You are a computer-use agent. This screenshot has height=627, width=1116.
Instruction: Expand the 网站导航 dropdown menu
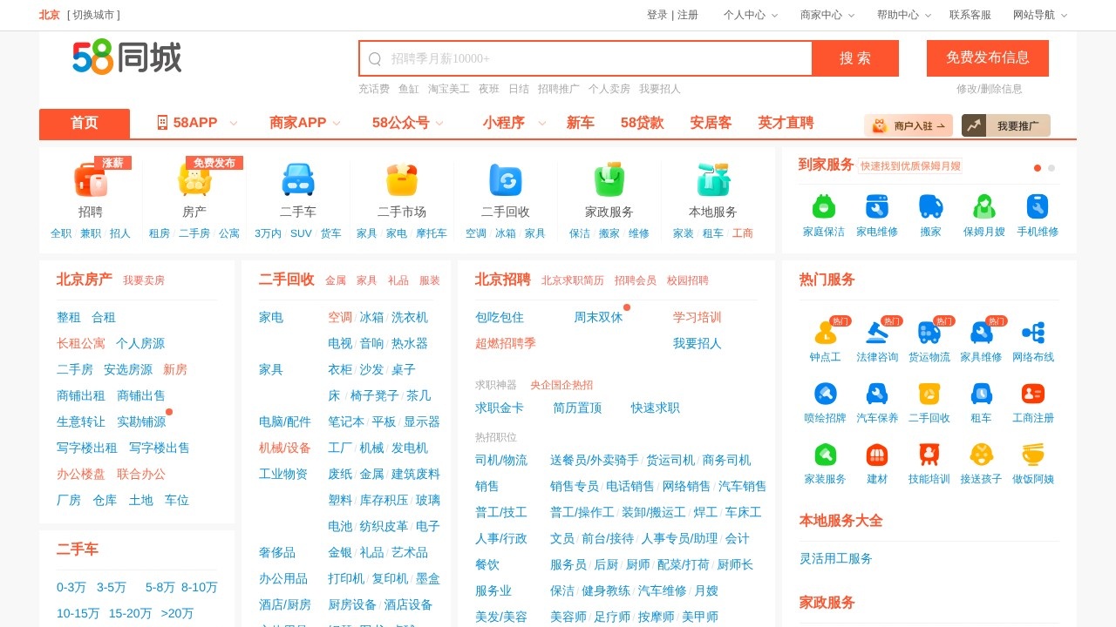[x=1039, y=15]
